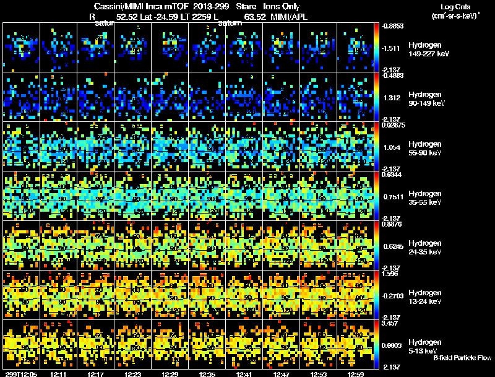Click the Hydrogen 55-90 keV color bar
495x377 pixels.
pyautogui.click(x=376, y=147)
